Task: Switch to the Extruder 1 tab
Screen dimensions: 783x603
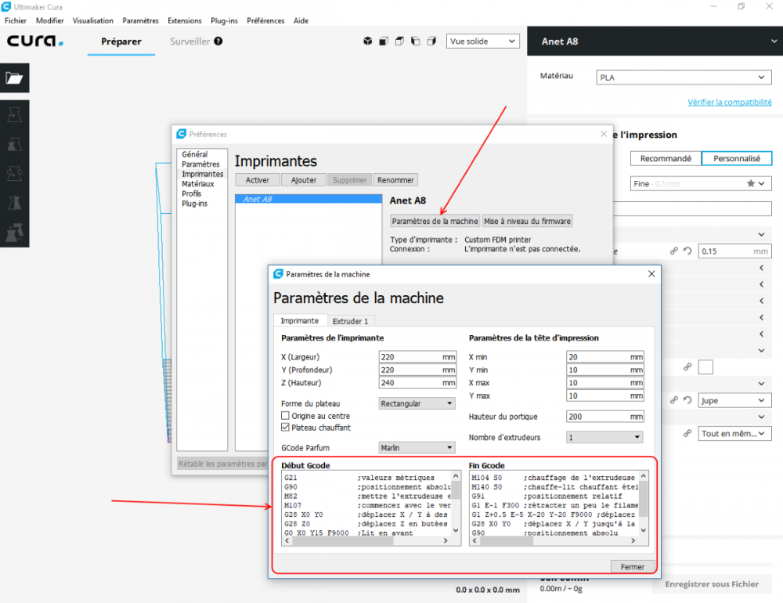Action: pos(351,321)
